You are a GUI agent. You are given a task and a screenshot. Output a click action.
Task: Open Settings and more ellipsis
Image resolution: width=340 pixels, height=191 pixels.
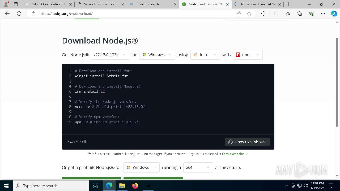(323, 14)
